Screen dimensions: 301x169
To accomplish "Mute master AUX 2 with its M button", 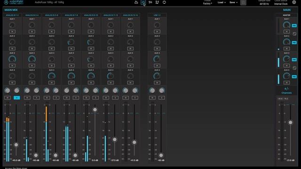I will pos(286,48).
